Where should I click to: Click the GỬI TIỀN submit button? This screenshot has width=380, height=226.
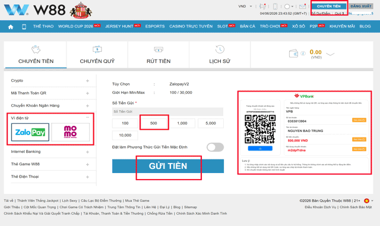168,166
